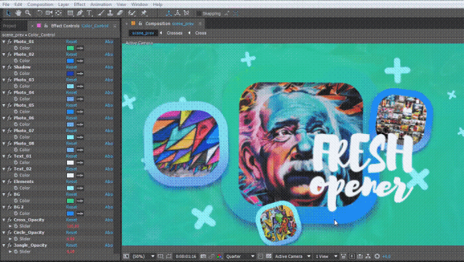Select the Rotation tool
Screen dimensions: 464x262
(x=40, y=13)
